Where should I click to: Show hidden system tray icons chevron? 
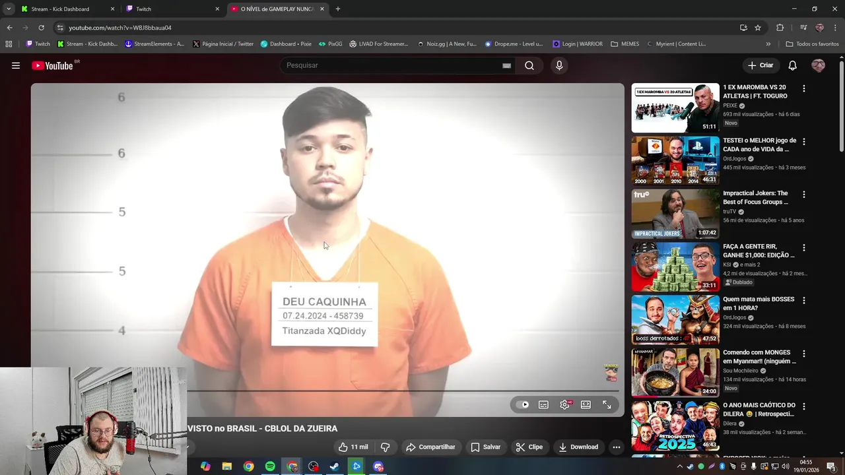(x=680, y=466)
